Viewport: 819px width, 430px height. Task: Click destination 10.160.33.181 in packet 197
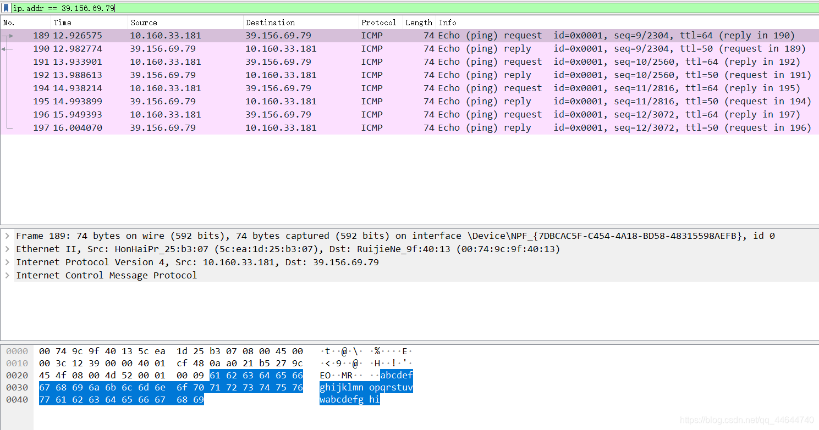tap(281, 128)
